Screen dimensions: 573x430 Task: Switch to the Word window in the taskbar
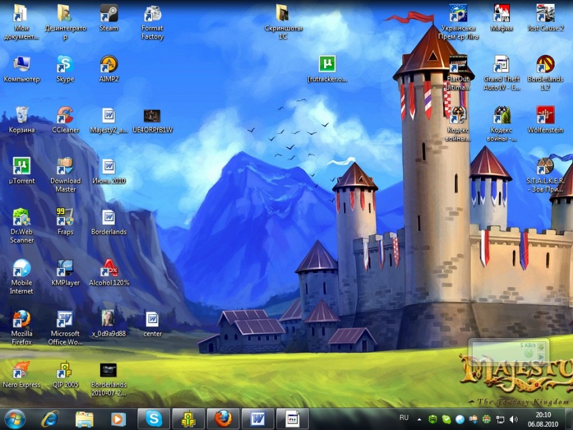tap(258, 419)
